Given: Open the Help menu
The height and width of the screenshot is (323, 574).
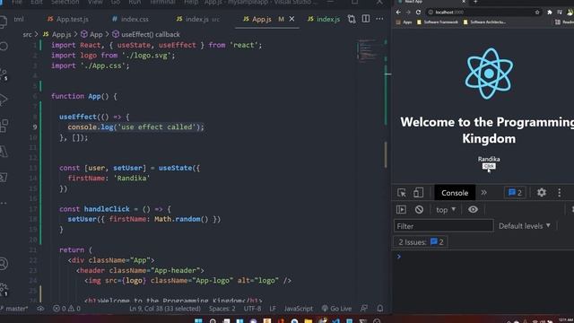Looking at the screenshot, I should pos(191,2).
